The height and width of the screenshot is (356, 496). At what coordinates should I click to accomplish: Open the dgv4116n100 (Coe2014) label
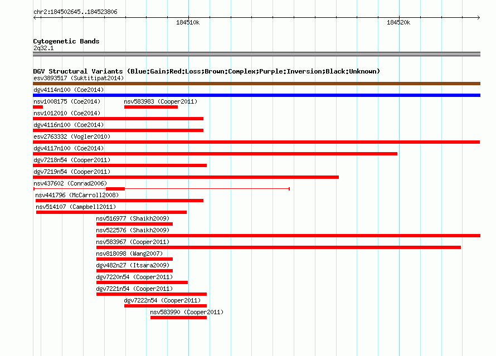click(69, 125)
